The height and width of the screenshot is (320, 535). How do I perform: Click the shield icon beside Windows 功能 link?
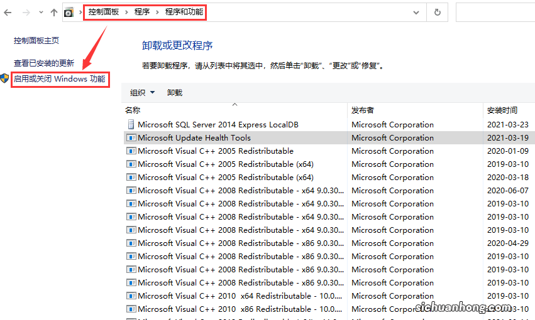[4, 78]
